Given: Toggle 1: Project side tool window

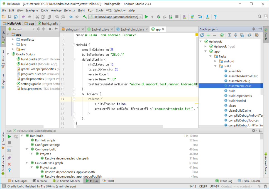Looking at the screenshot, I should click(3, 37).
